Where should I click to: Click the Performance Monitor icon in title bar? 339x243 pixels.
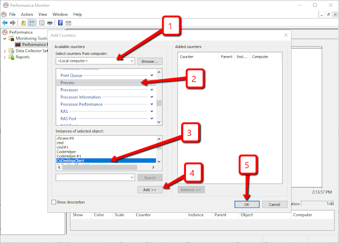point(6,5)
